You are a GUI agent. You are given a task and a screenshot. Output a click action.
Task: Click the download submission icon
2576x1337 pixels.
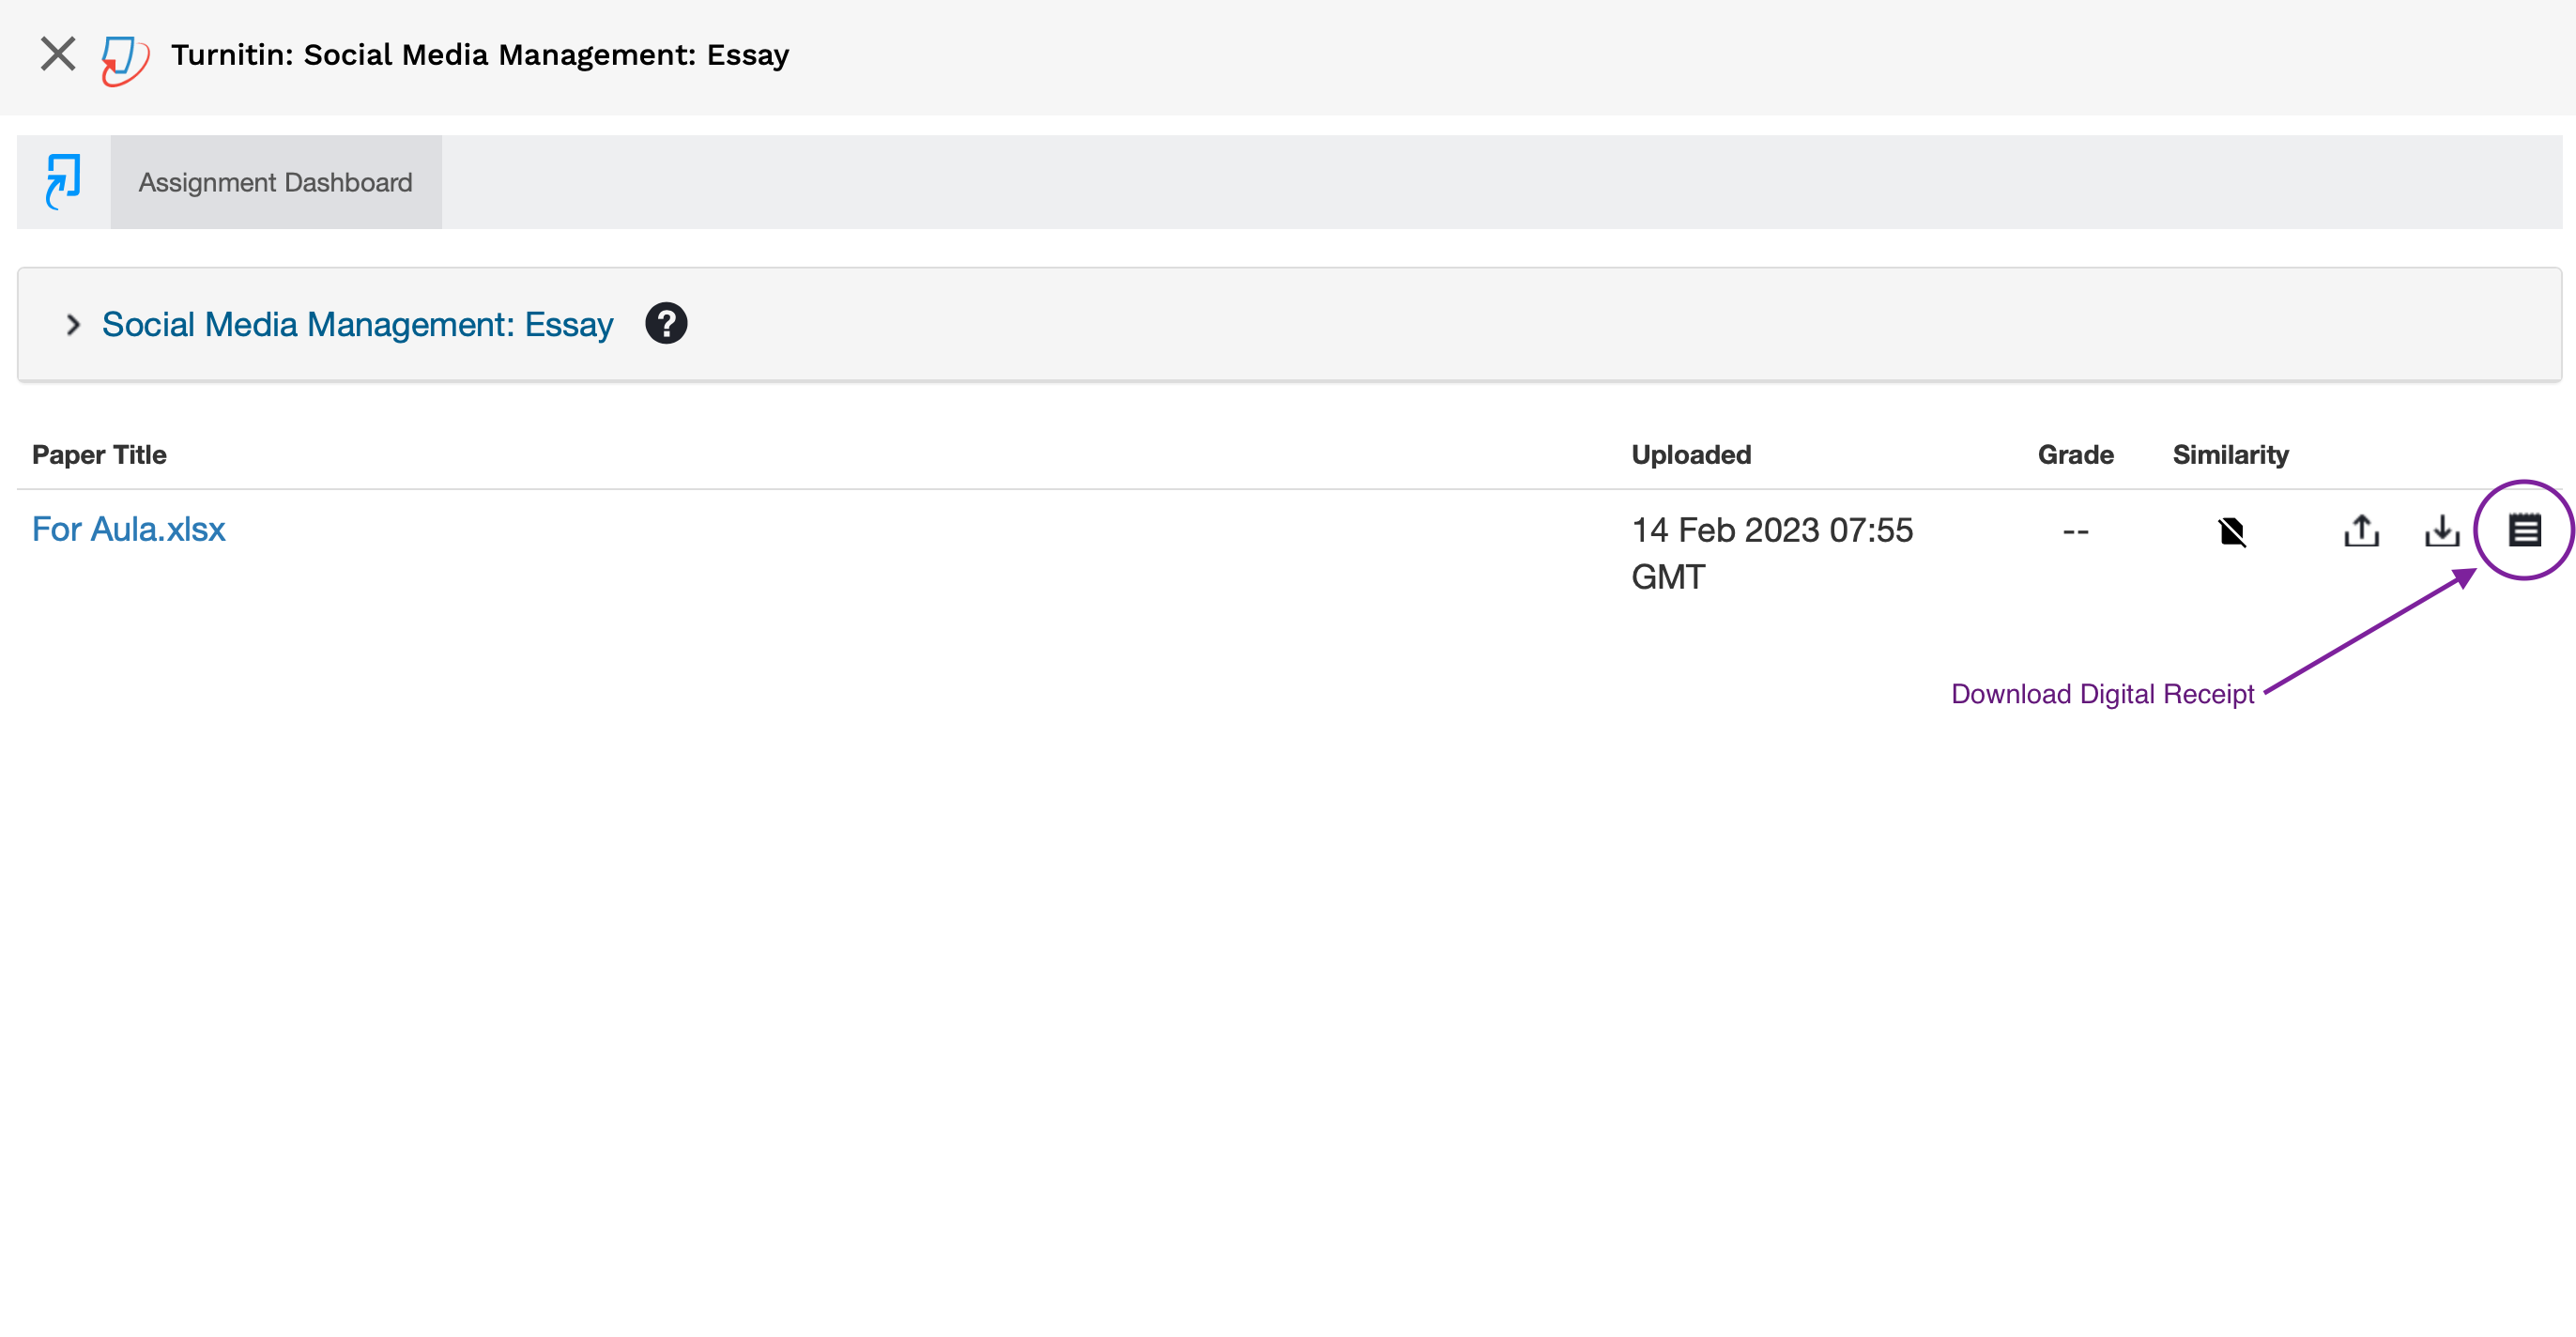point(2442,530)
